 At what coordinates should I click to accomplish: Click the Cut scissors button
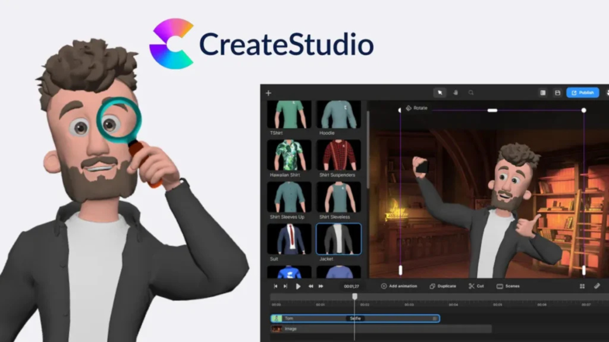[x=476, y=286]
